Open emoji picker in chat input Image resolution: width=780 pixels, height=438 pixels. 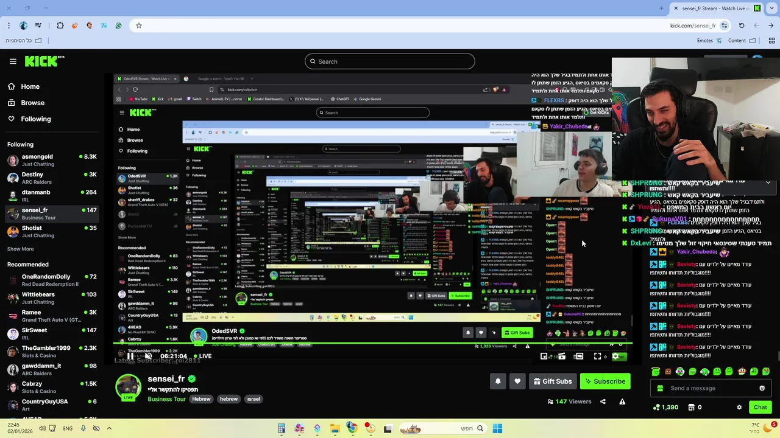click(x=762, y=388)
